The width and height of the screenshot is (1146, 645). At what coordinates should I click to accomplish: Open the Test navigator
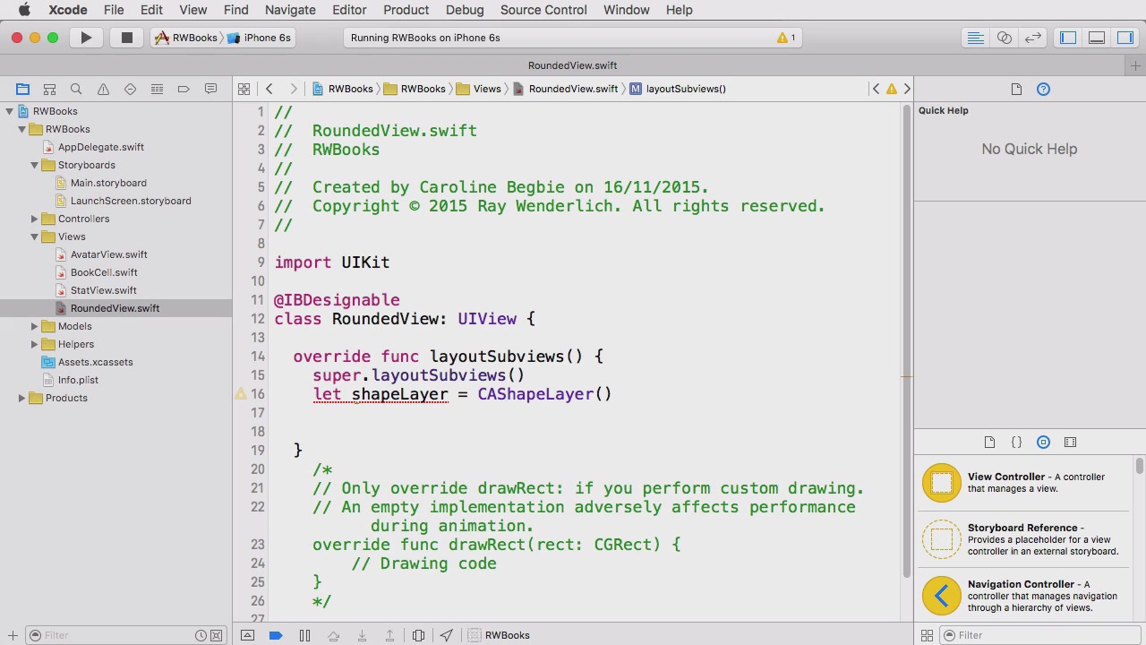[130, 89]
